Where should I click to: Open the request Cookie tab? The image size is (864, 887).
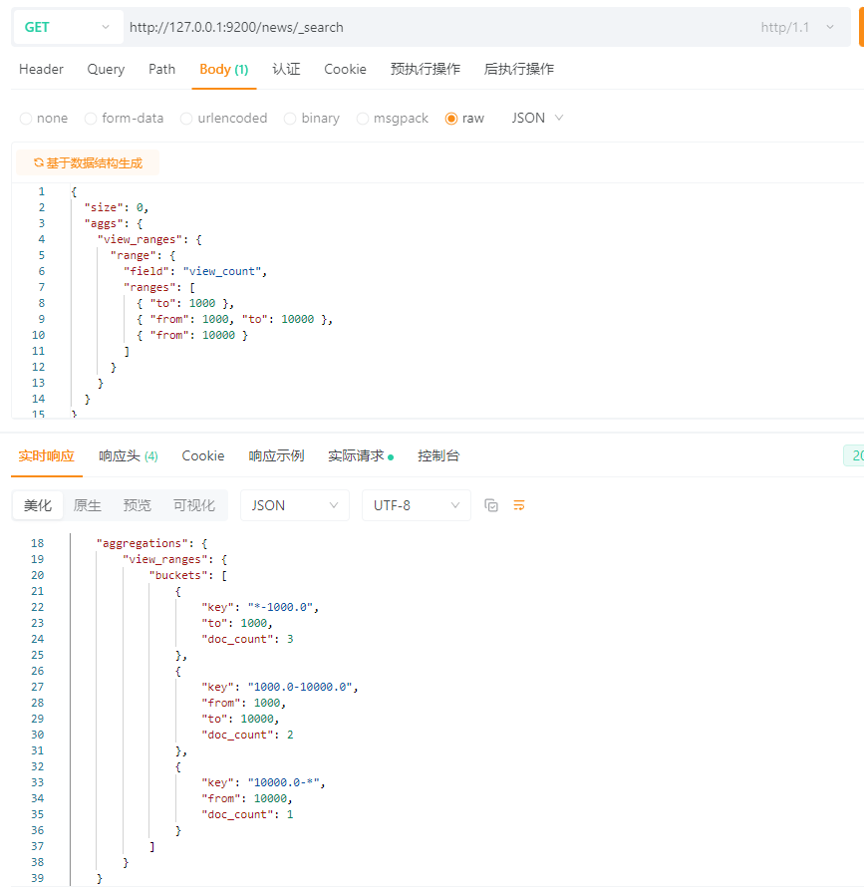345,69
